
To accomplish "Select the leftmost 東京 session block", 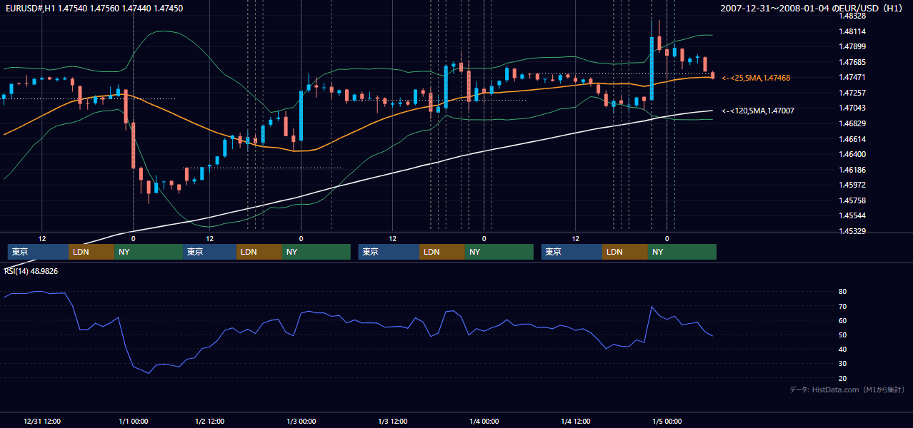I will coord(38,252).
